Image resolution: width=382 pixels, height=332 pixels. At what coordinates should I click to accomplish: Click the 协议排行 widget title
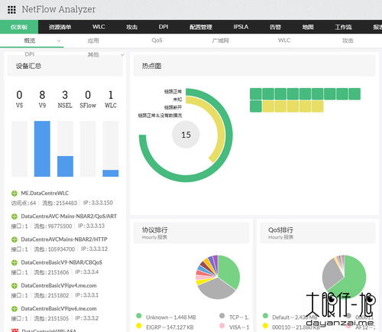coord(154,230)
